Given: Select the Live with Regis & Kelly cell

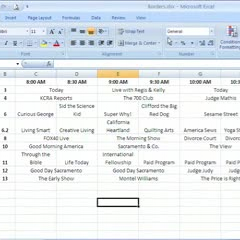Looking at the screenshot, I should (139, 90).
